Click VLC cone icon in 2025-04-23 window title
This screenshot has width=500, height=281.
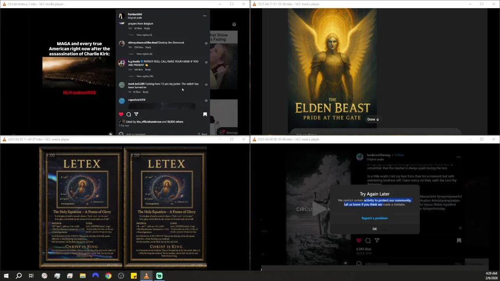pos(4,139)
